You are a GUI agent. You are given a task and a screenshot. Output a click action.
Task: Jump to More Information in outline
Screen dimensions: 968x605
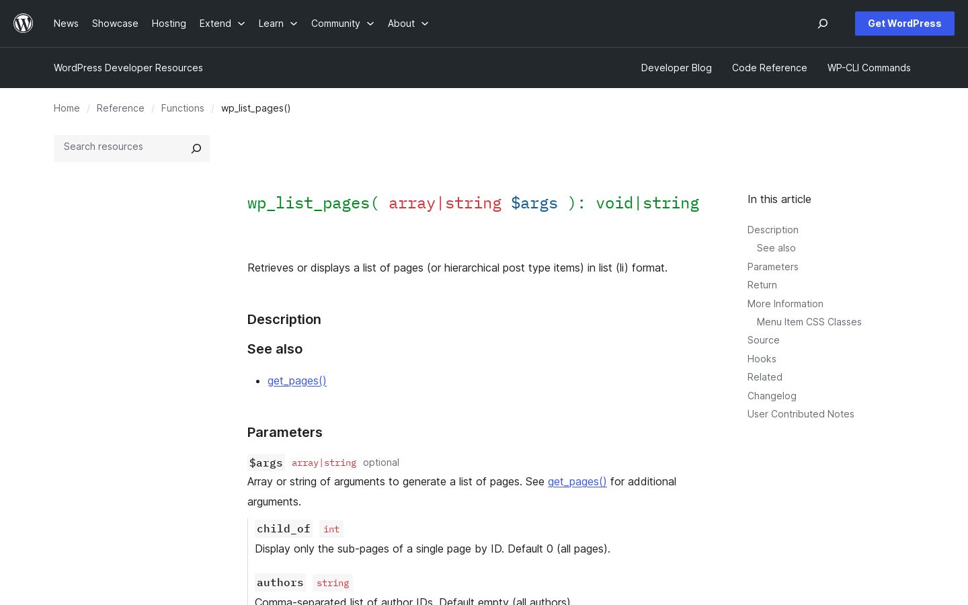pyautogui.click(x=785, y=304)
